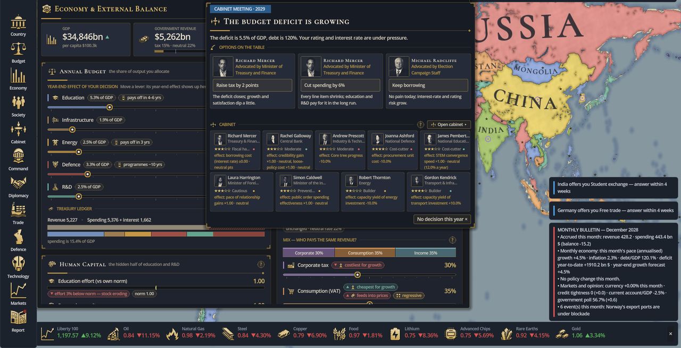681x348 pixels.
Task: Click the help icon beside Open cabinet
Action: pos(420,124)
